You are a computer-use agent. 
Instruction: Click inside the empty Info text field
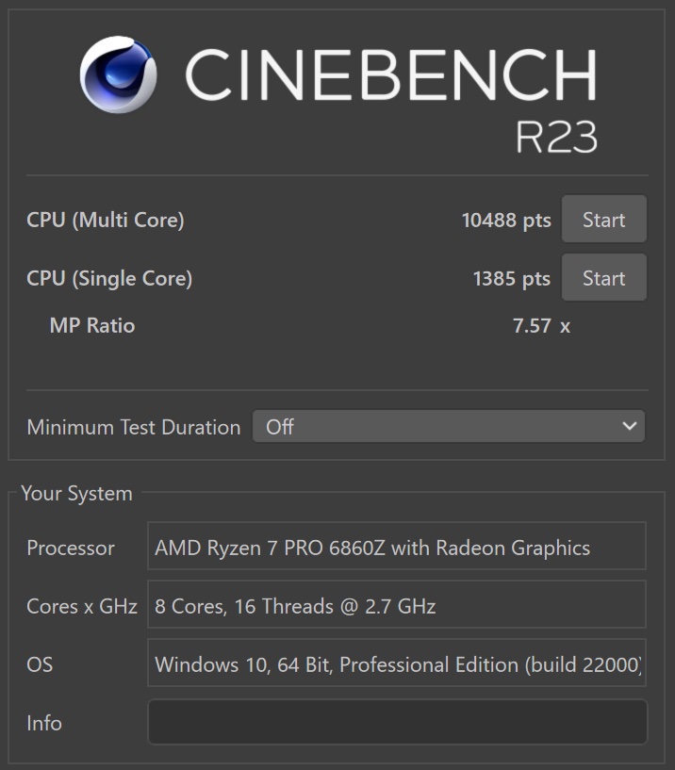397,723
